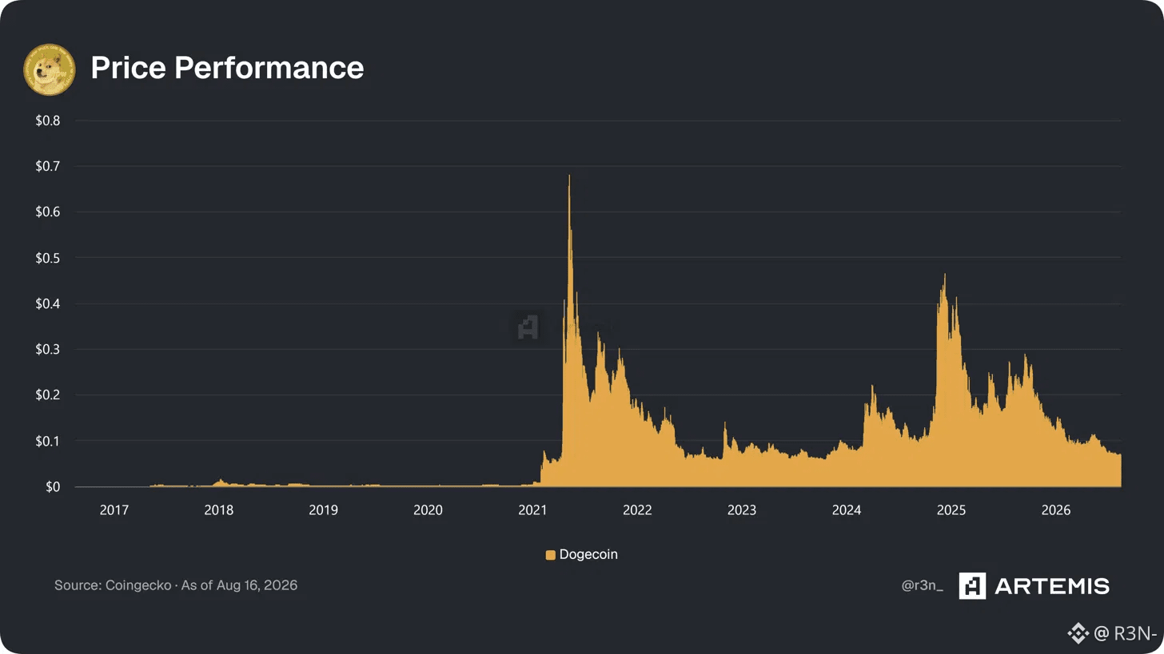Click the 2026 x-axis label
The width and height of the screenshot is (1164, 654).
point(1056,509)
